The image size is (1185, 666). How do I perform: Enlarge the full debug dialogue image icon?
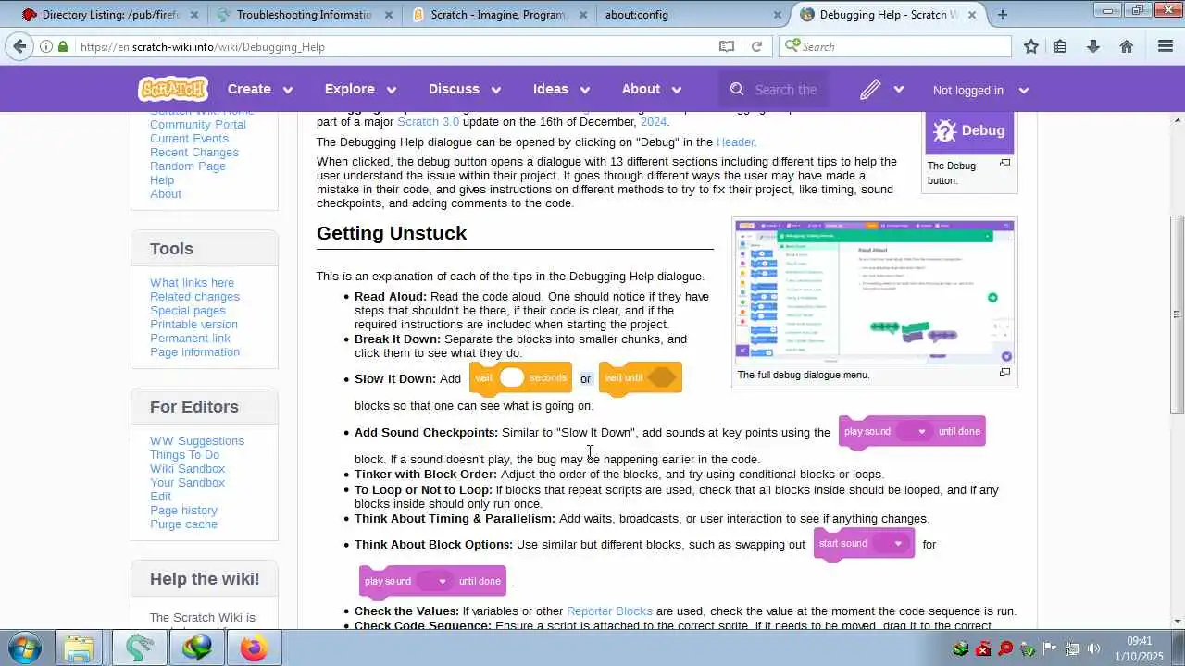(x=1004, y=372)
